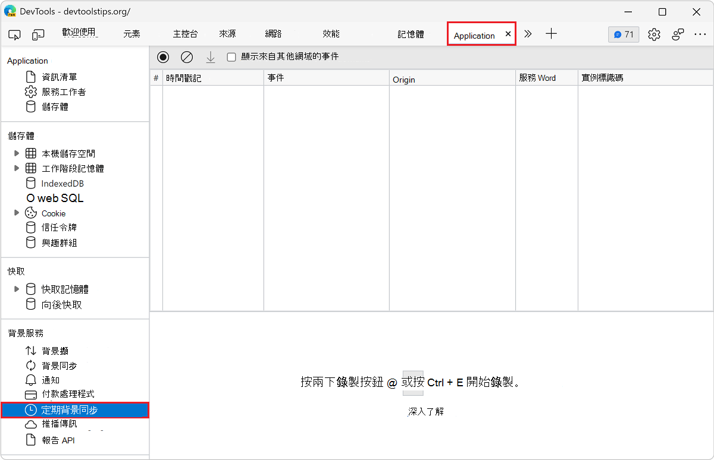Open the issues counter showing 71
The width and height of the screenshot is (714, 460).
(623, 34)
